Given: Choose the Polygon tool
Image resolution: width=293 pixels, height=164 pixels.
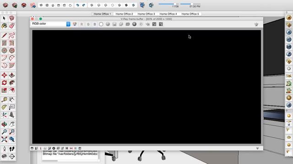Looking at the screenshot, I should 12,51.
